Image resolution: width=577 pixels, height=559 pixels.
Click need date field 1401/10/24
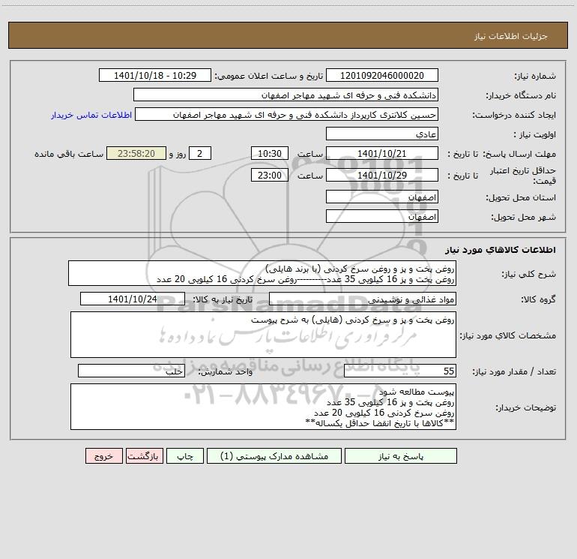[x=133, y=299]
